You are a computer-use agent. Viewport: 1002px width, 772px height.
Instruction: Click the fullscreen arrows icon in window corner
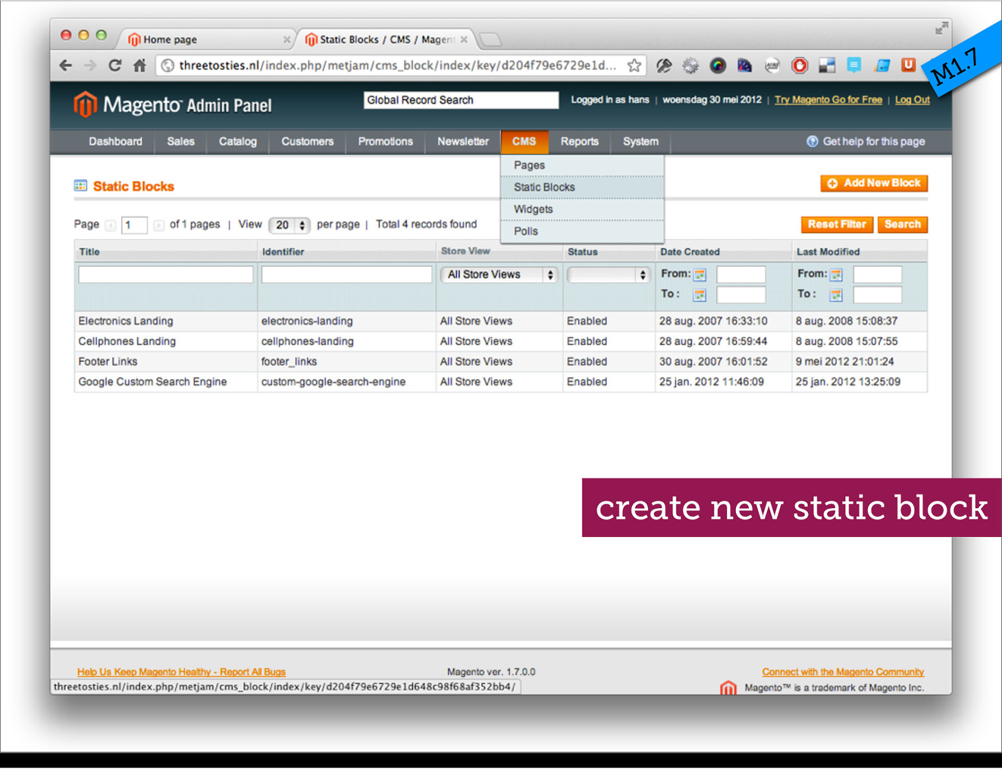coord(941,28)
